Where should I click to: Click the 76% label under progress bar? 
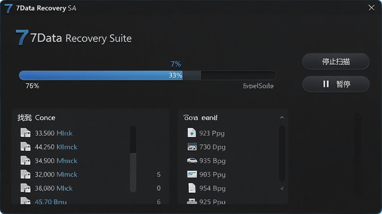tap(32, 86)
